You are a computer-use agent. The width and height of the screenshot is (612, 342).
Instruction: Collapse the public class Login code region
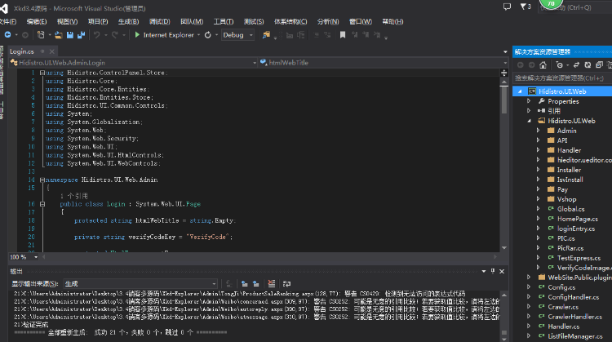42,203
